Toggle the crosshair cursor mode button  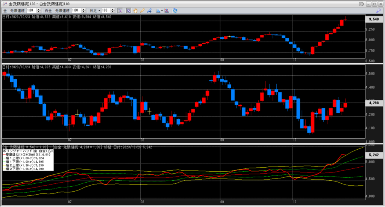(120, 10)
